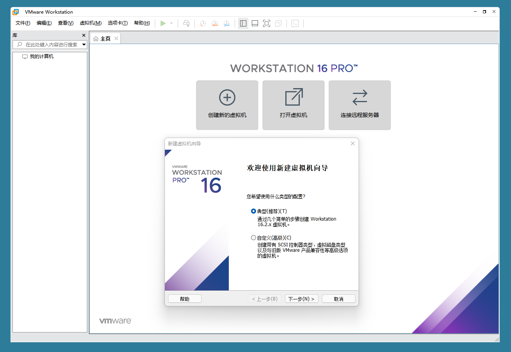511x352 pixels.
Task: Open the 虚拟机(M) menu
Action: point(90,23)
